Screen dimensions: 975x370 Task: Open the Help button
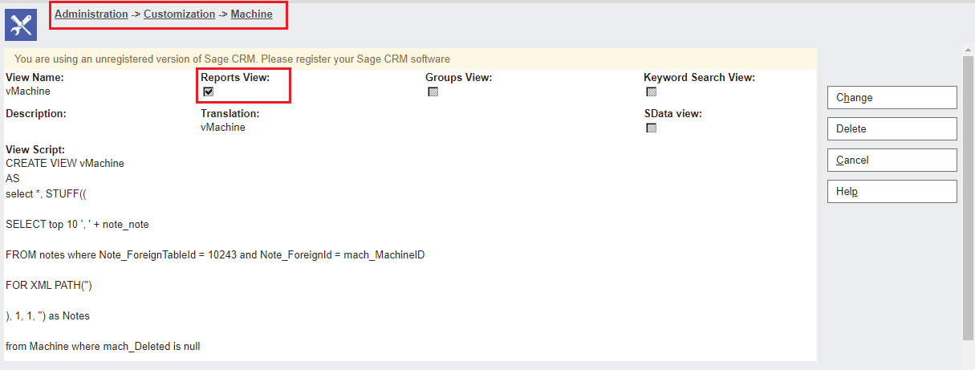click(x=892, y=191)
